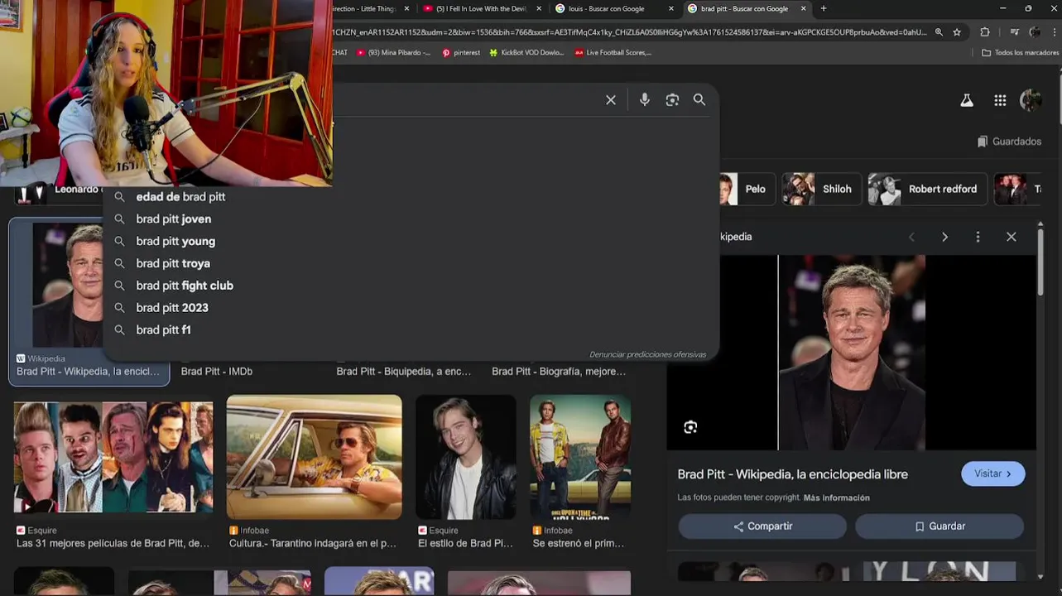Open 'Brad Pitt - Biografía, mejores' result caption
Image resolution: width=1062 pixels, height=596 pixels.
point(559,372)
